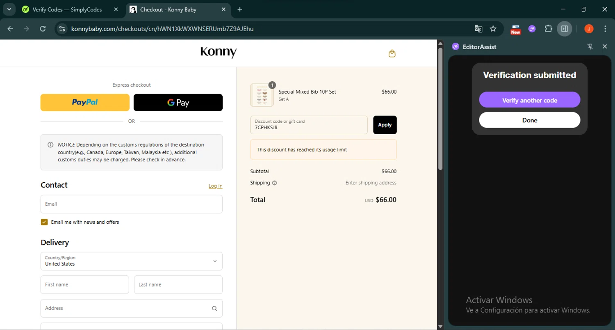The height and width of the screenshot is (330, 615).
Task: Click the discount code input field
Action: 309,125
